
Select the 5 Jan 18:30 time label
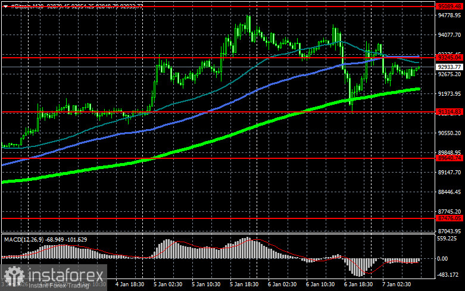pos(244,284)
